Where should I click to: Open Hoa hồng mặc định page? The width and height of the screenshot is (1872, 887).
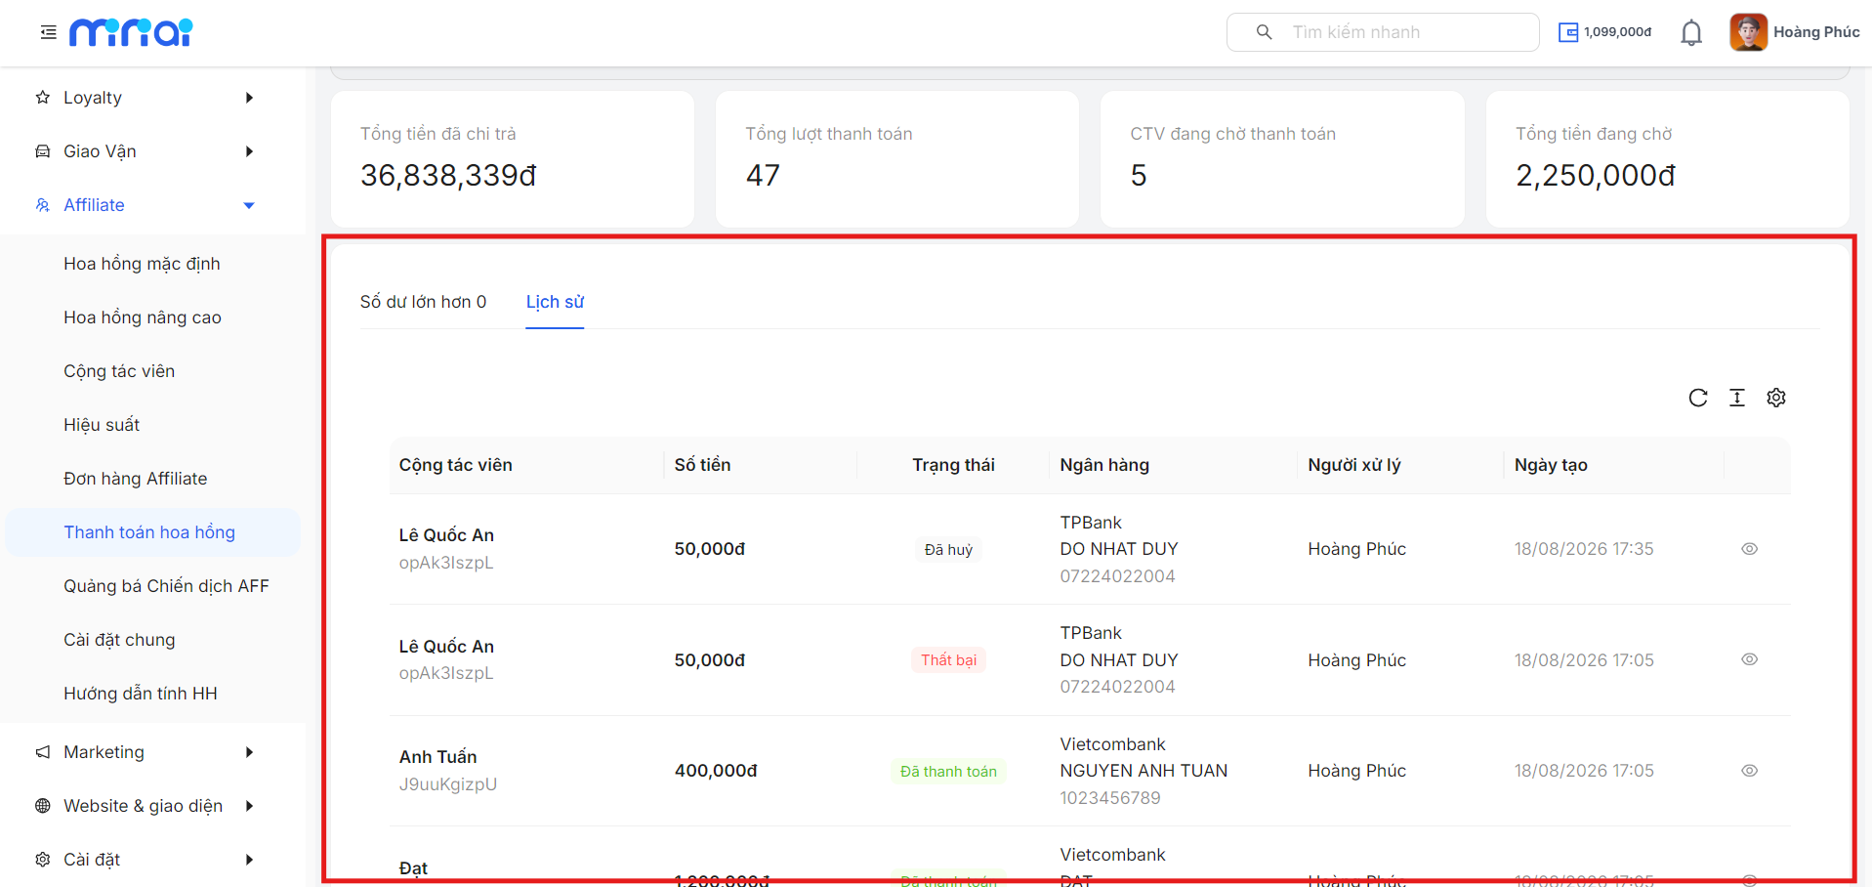142,264
